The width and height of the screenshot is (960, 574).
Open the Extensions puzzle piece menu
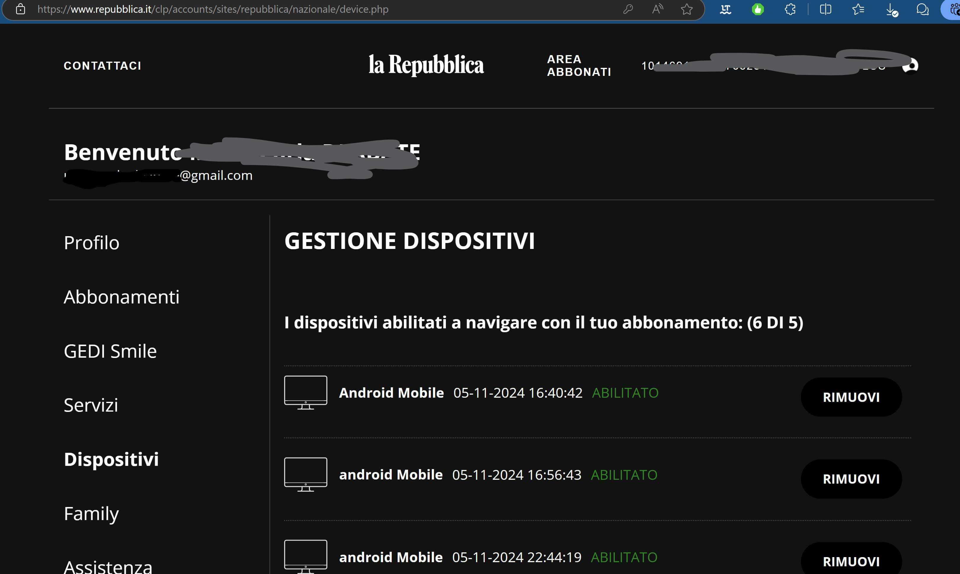[x=790, y=9]
